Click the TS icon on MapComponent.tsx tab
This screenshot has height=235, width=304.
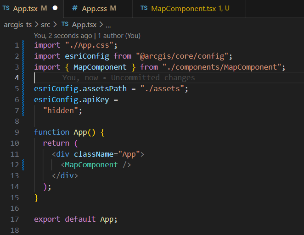(x=144, y=8)
